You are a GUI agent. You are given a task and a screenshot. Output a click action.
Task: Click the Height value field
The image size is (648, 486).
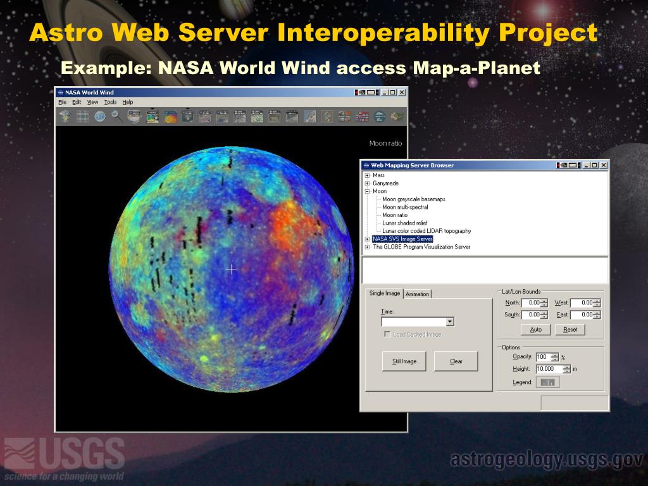point(550,369)
